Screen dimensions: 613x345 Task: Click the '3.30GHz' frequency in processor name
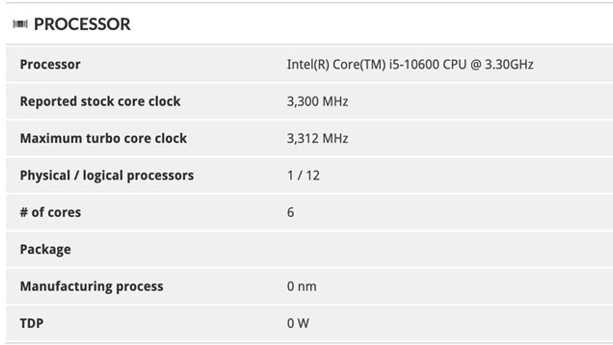pos(509,64)
